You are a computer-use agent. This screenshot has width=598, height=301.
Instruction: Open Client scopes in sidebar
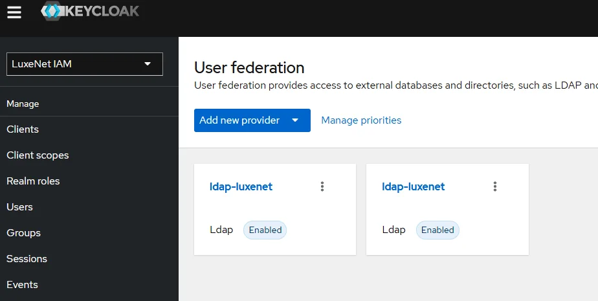38,155
